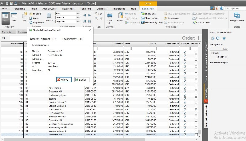Click Skicka in Unifaun dialog
Image resolution: width=246 pixels, height=141 pixels.
click(82, 80)
